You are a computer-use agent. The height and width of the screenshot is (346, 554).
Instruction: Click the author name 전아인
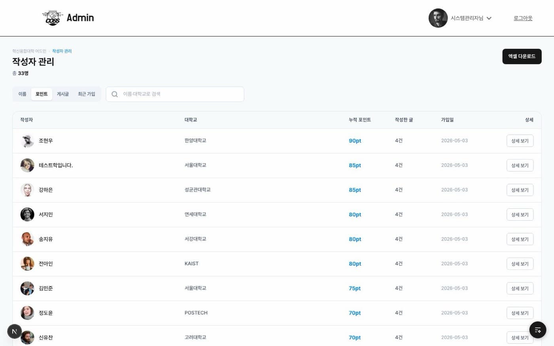pyautogui.click(x=46, y=264)
